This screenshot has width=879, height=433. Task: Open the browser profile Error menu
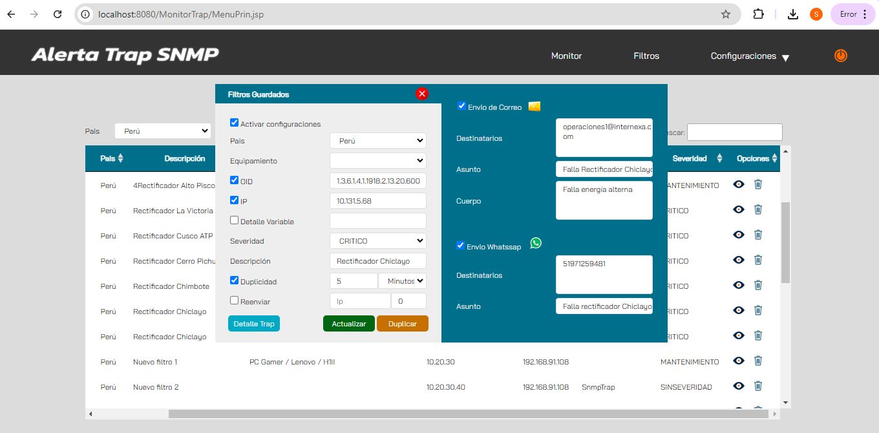pos(853,14)
